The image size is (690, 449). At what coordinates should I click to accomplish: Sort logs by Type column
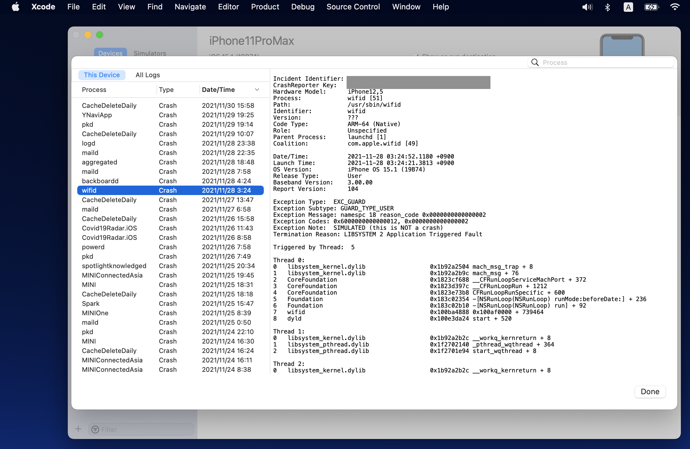pos(166,90)
